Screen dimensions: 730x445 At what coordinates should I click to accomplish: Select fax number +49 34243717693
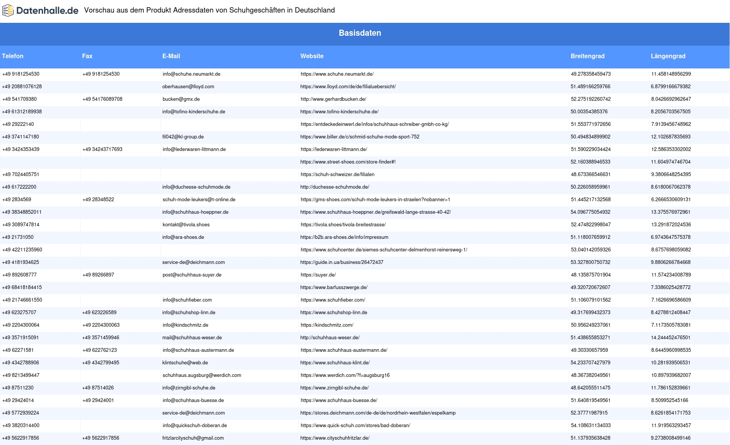[x=102, y=149]
